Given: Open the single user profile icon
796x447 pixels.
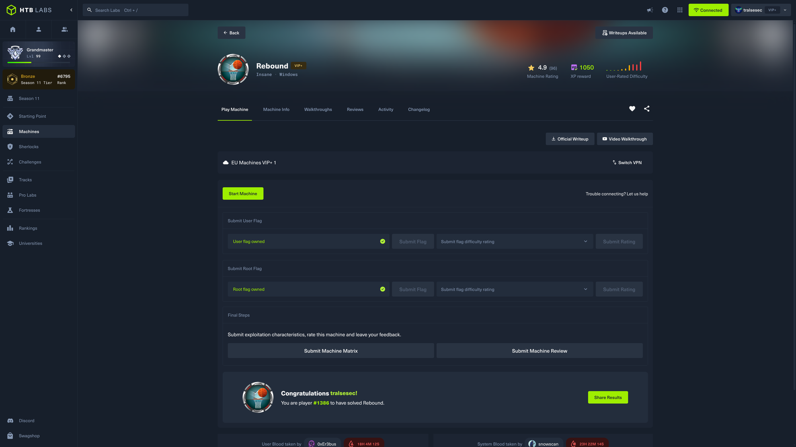Looking at the screenshot, I should [x=39, y=29].
